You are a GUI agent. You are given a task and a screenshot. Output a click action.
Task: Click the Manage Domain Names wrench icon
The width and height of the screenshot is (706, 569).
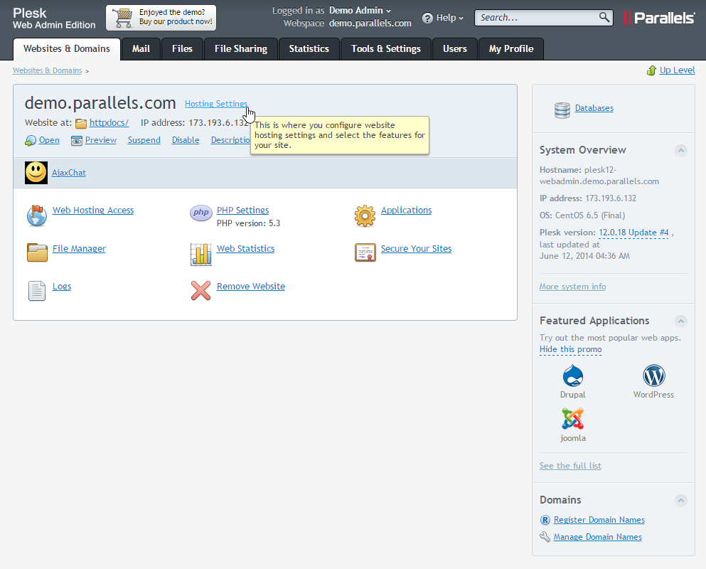point(545,536)
